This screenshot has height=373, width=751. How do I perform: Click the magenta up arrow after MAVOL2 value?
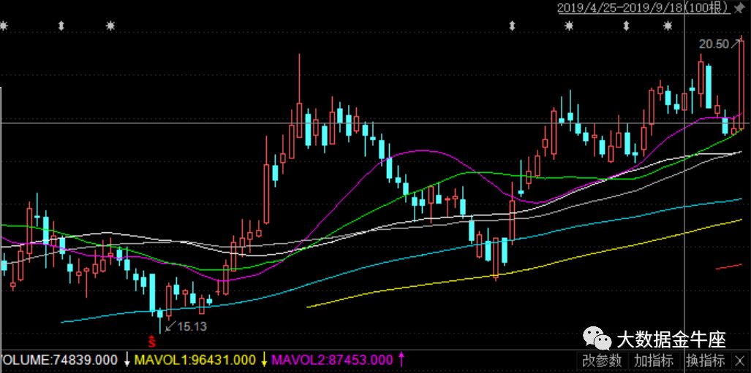tap(401, 360)
